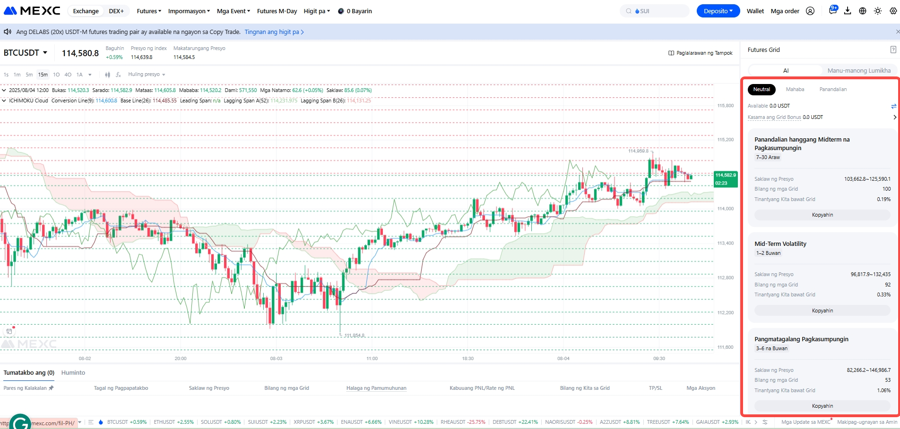This screenshot has height=429, width=900.
Task: Open the indicators fx icon
Action: (x=118, y=75)
